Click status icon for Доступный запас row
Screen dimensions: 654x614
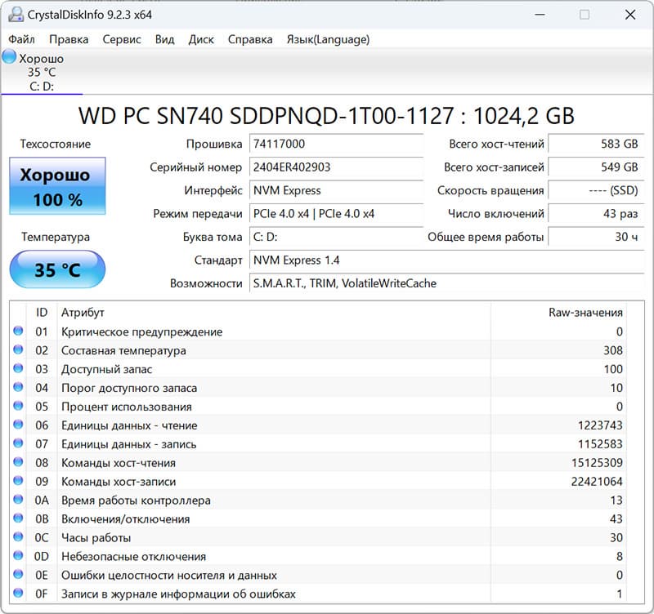[19, 369]
